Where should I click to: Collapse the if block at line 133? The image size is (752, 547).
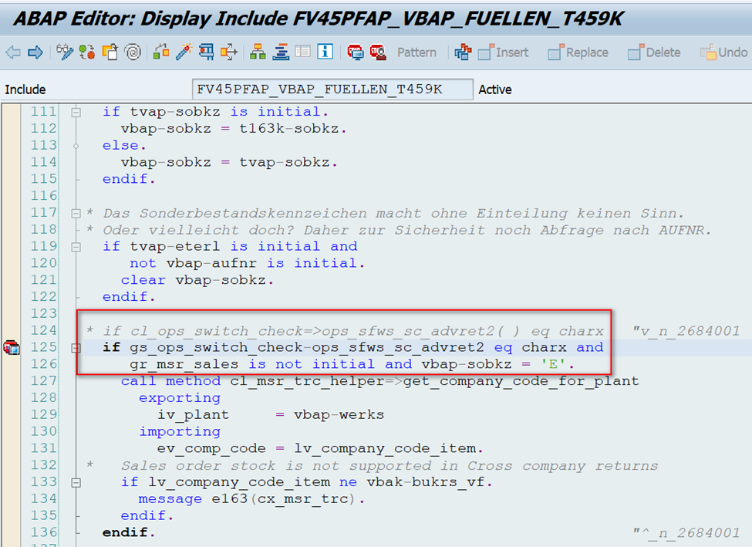[x=76, y=482]
